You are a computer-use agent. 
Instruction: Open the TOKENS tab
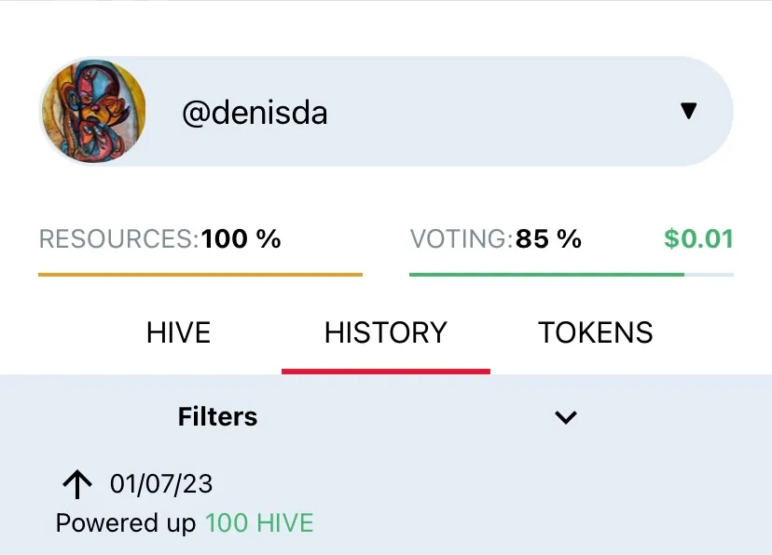(x=596, y=332)
